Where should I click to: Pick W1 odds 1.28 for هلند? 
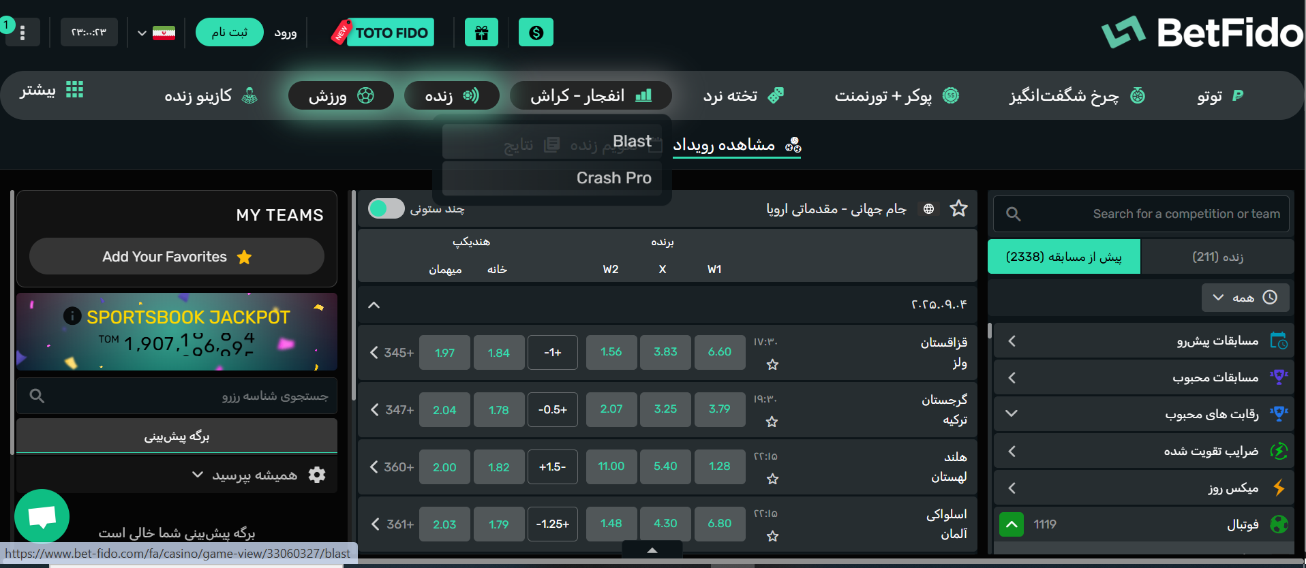pos(720,467)
